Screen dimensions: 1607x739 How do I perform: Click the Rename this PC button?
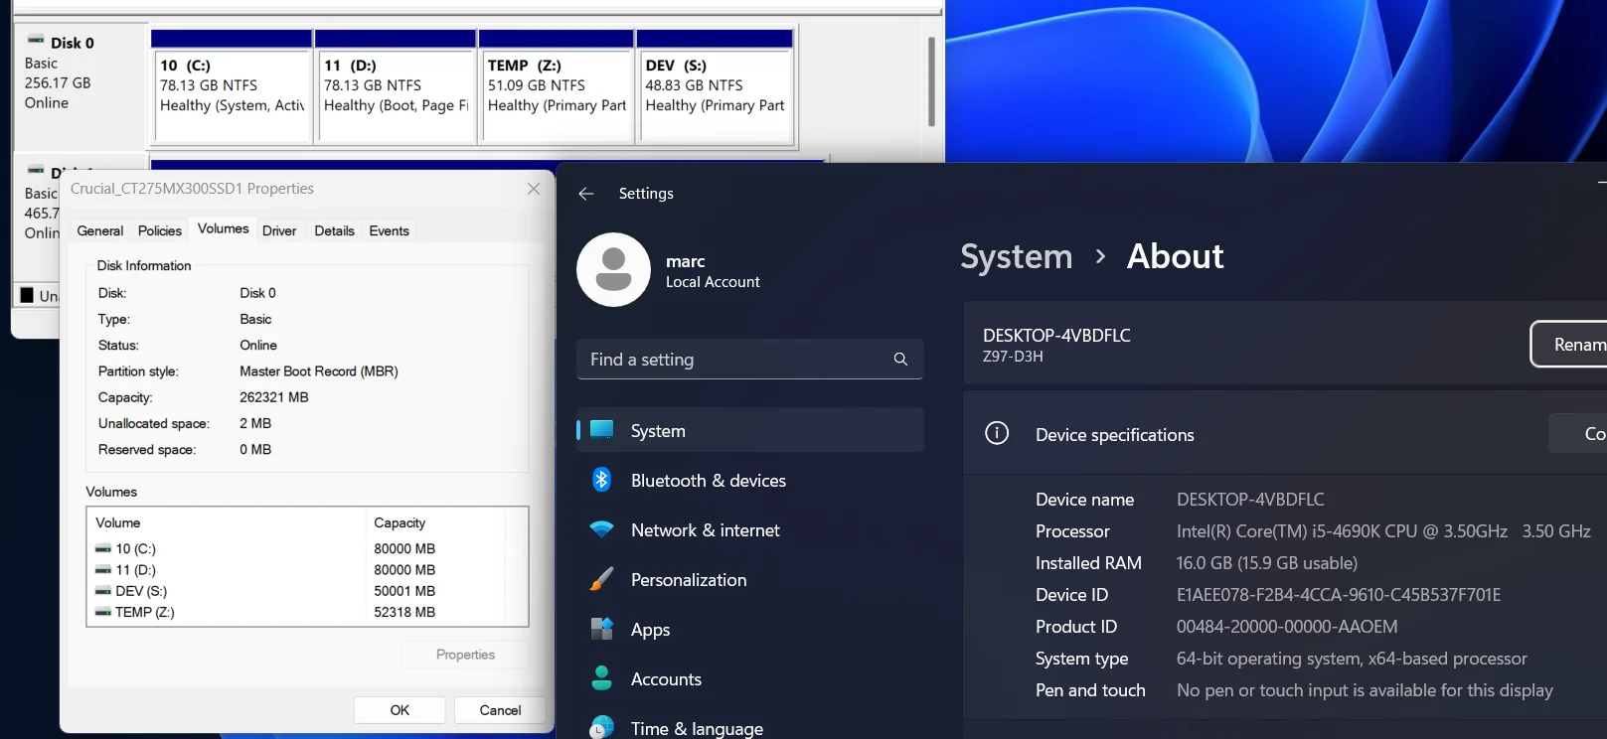[1569, 344]
